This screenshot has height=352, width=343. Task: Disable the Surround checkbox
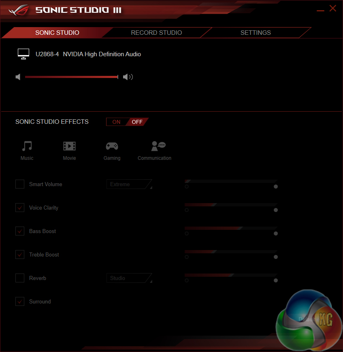pyautogui.click(x=20, y=301)
